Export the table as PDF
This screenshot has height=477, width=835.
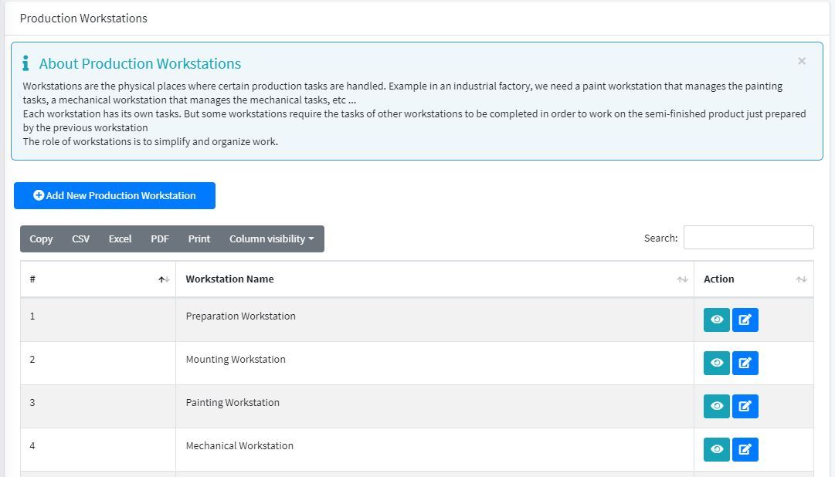tap(160, 239)
